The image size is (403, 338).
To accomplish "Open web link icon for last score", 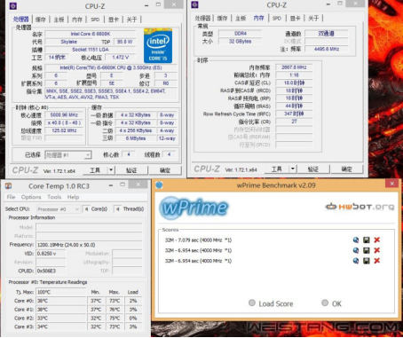I will pyautogui.click(x=356, y=261).
